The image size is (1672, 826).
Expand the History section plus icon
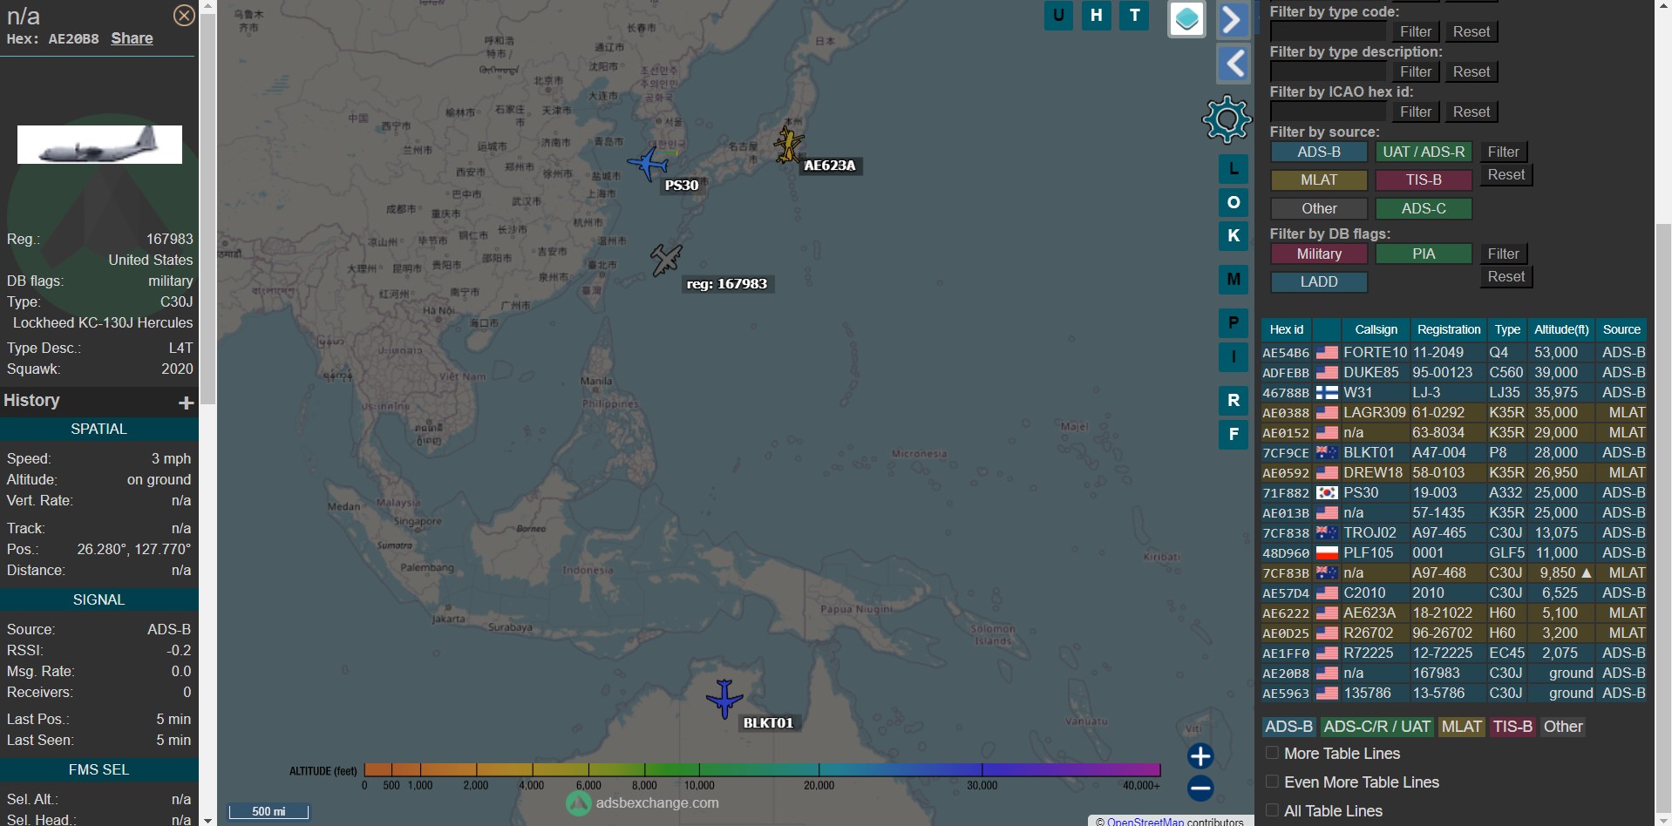tap(186, 403)
